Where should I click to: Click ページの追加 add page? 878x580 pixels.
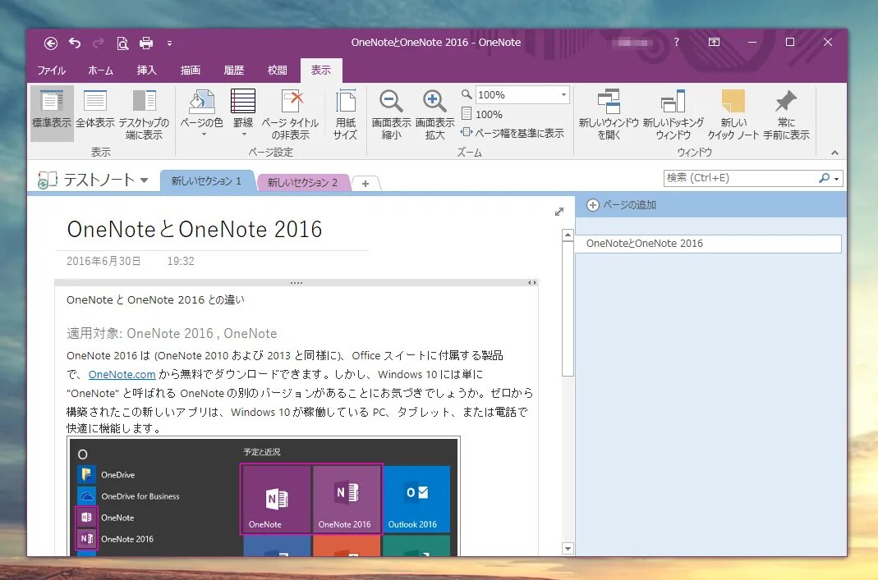point(622,205)
